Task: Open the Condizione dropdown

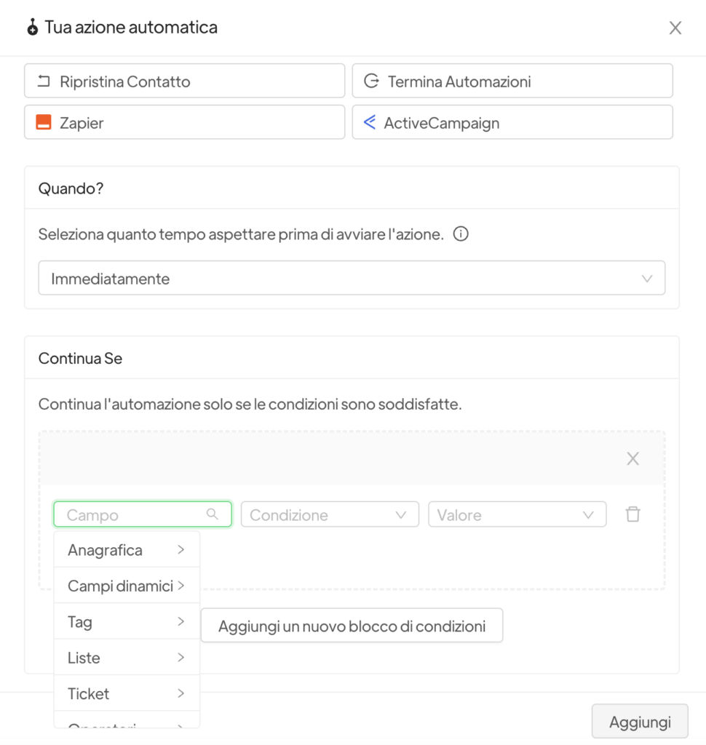Action: pyautogui.click(x=330, y=514)
